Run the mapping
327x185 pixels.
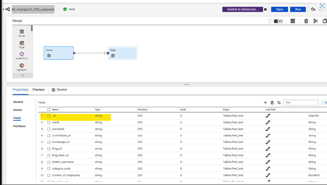298,10
